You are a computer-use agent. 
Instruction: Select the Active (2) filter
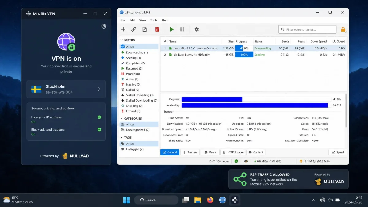point(139,79)
